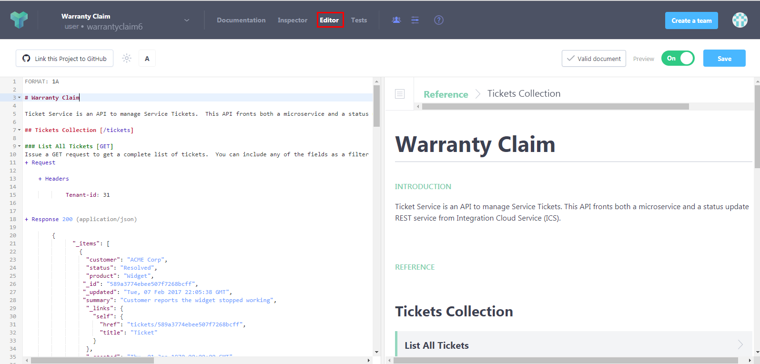Viewport: 760px width, 364px height.
Task: Open the help question mark icon
Action: click(x=439, y=20)
